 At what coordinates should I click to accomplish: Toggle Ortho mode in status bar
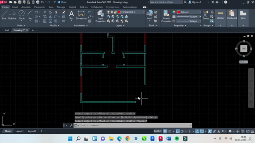pos(178,131)
